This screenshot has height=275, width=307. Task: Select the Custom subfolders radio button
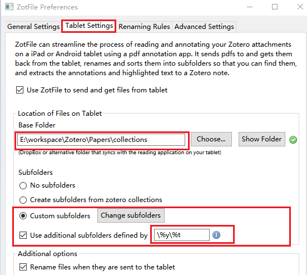23,216
